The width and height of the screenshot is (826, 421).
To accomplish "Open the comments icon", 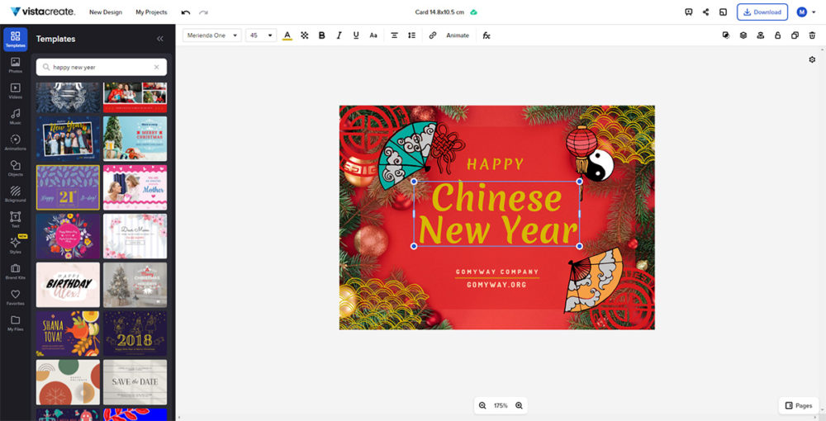I will 689,12.
